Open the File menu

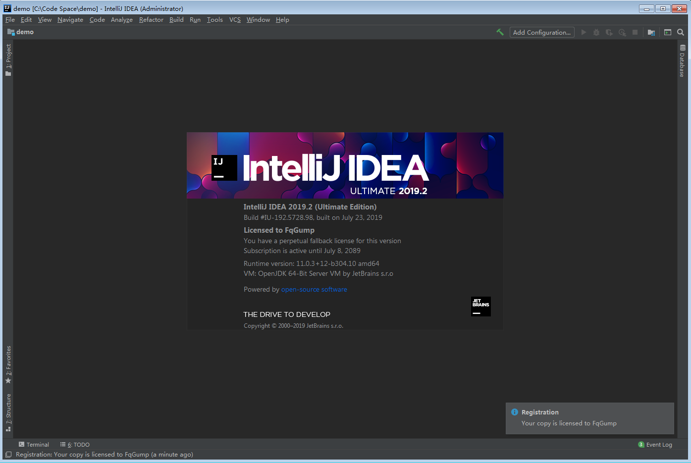click(x=10, y=20)
